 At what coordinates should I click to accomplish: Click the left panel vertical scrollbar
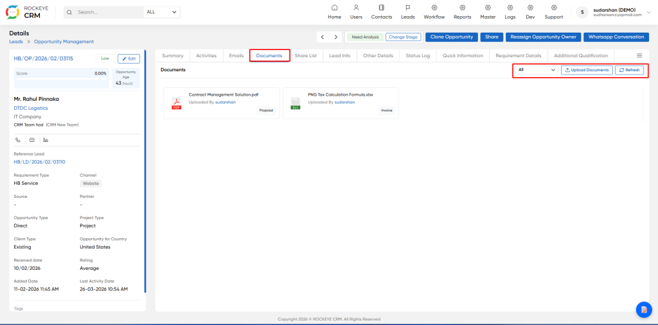point(145,171)
